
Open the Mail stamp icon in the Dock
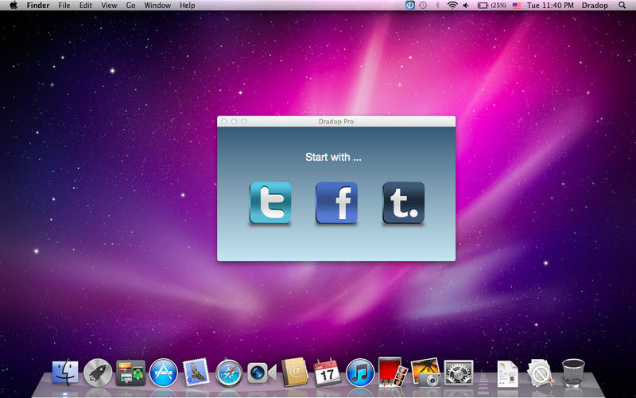[x=196, y=372]
